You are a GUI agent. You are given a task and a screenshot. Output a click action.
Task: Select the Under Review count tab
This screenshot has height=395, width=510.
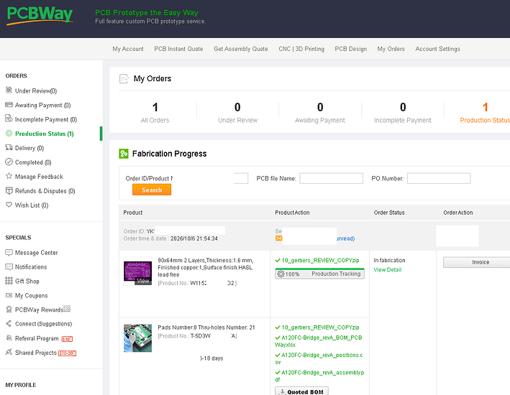coord(237,112)
